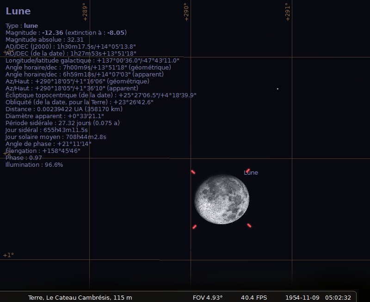Click the AD/DEC (J2000) coordinates line

[71, 47]
